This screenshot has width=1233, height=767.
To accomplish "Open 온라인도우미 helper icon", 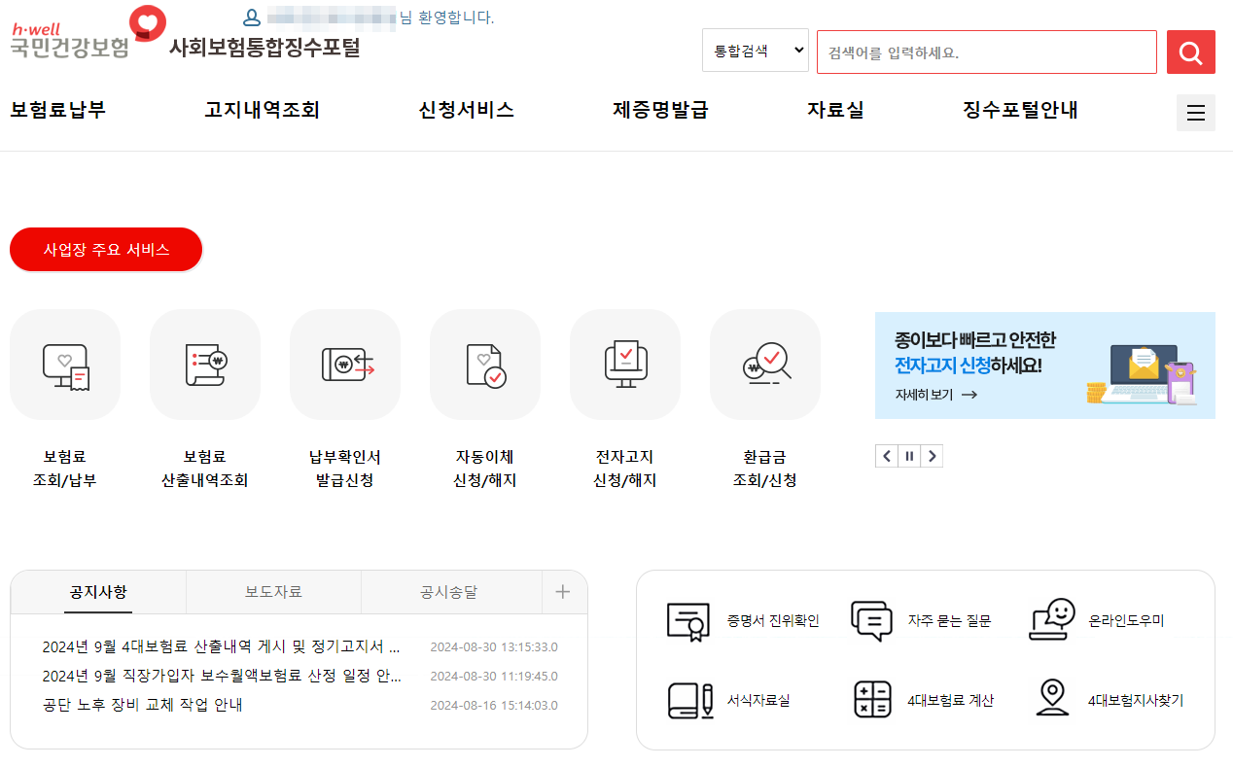I will pyautogui.click(x=1052, y=620).
